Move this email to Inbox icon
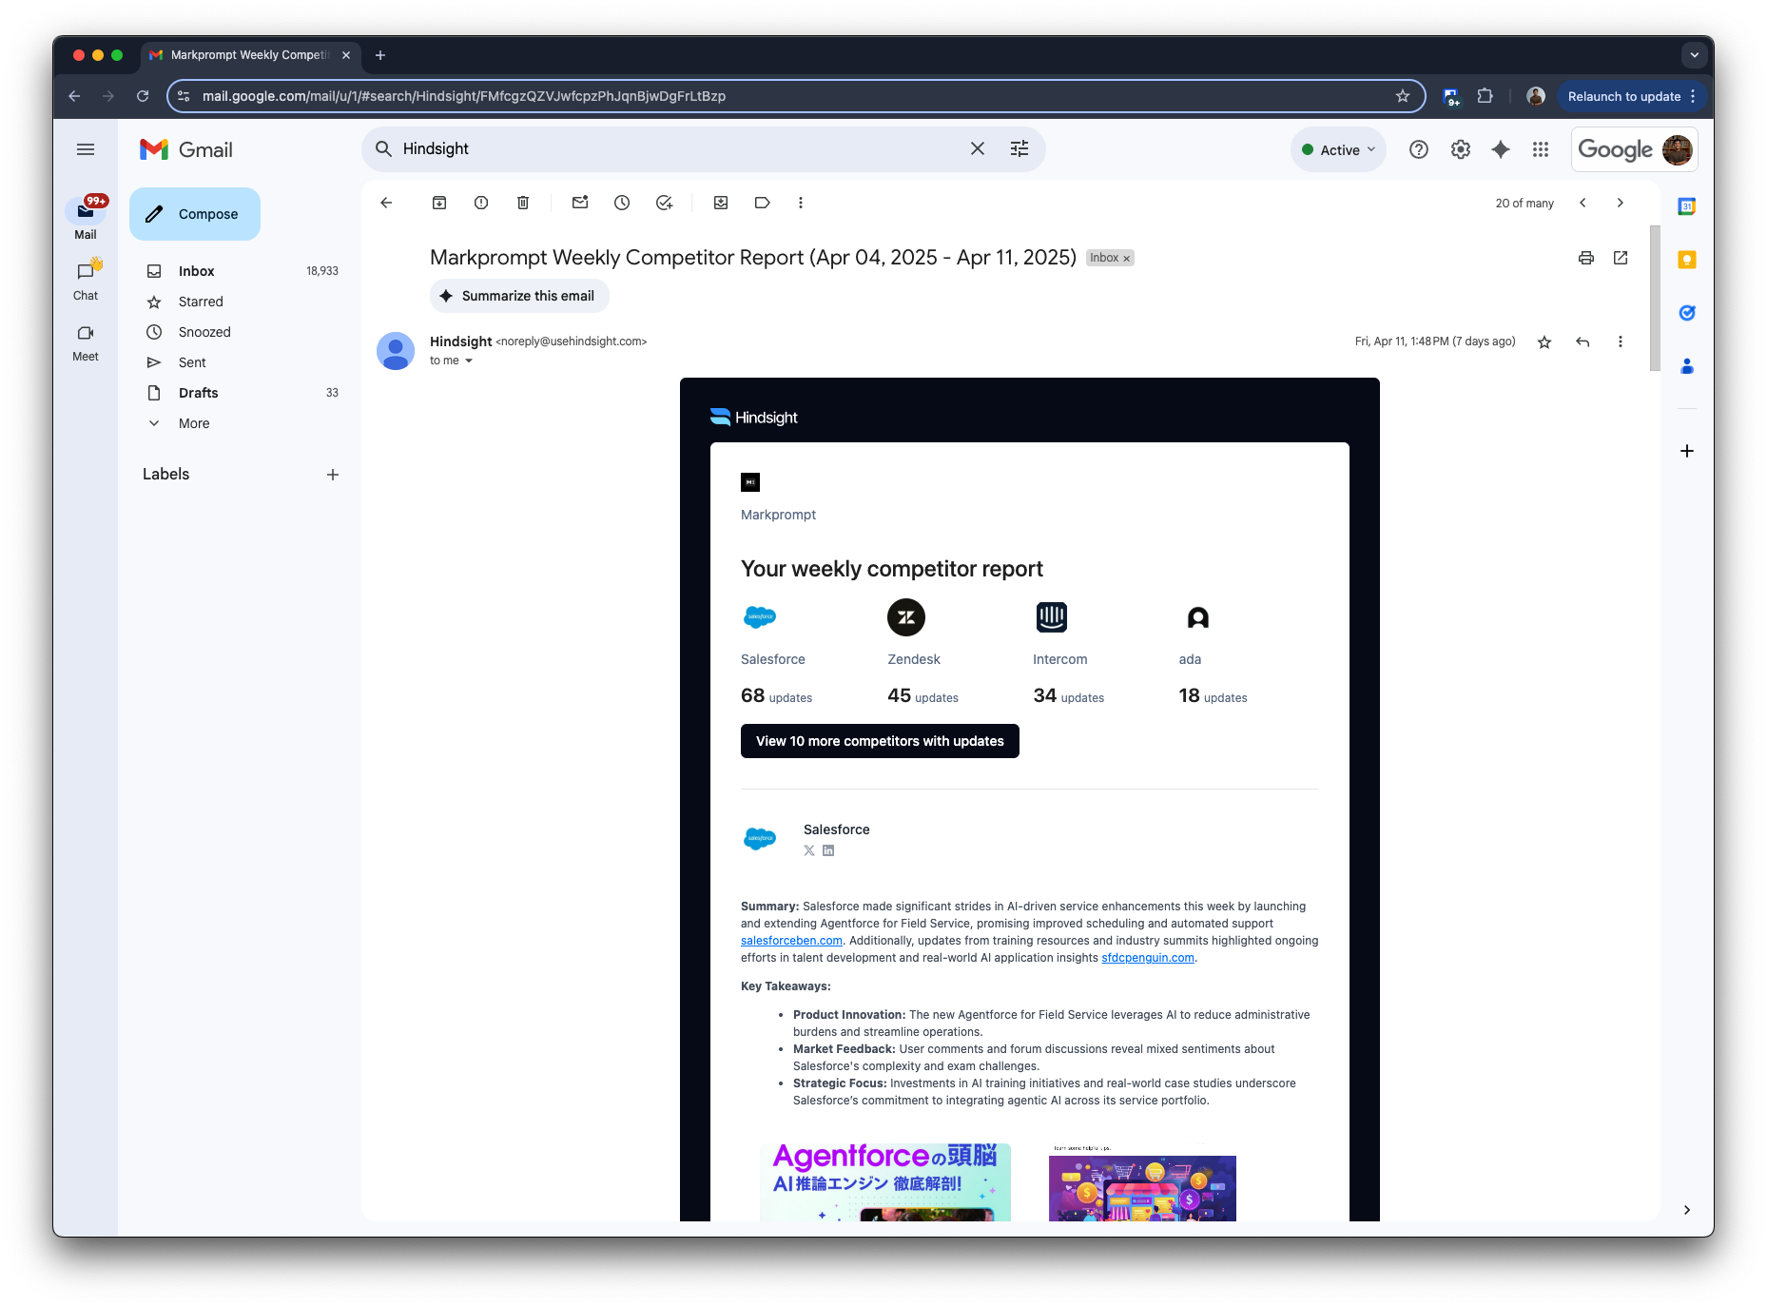Screen dimensions: 1767x1307 (x=721, y=203)
